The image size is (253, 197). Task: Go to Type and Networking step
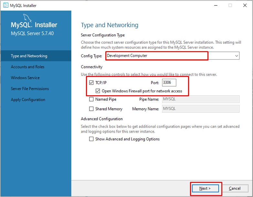[x=36, y=56]
